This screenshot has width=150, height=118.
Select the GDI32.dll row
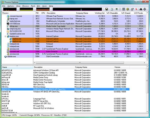66,85
